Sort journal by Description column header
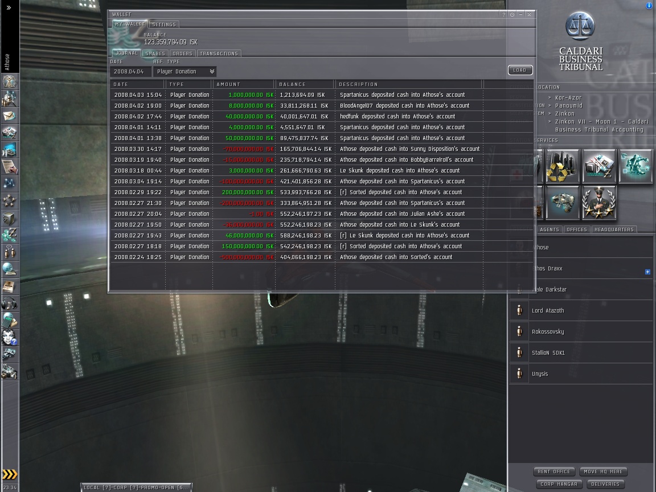The image size is (656, 492). tap(409, 84)
